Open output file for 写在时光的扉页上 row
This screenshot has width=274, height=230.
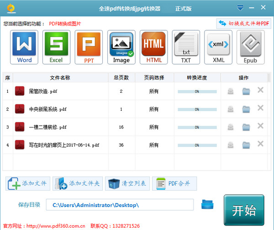click(231, 145)
